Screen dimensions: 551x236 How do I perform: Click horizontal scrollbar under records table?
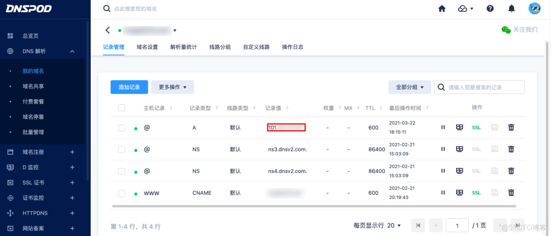coord(314,206)
